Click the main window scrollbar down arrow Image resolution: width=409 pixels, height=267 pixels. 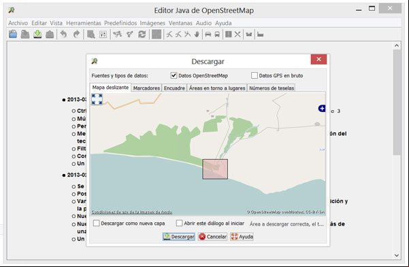click(x=397, y=255)
